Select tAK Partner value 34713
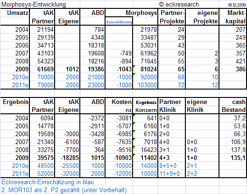Viewport: 247px width, 194px height. (x=45, y=45)
